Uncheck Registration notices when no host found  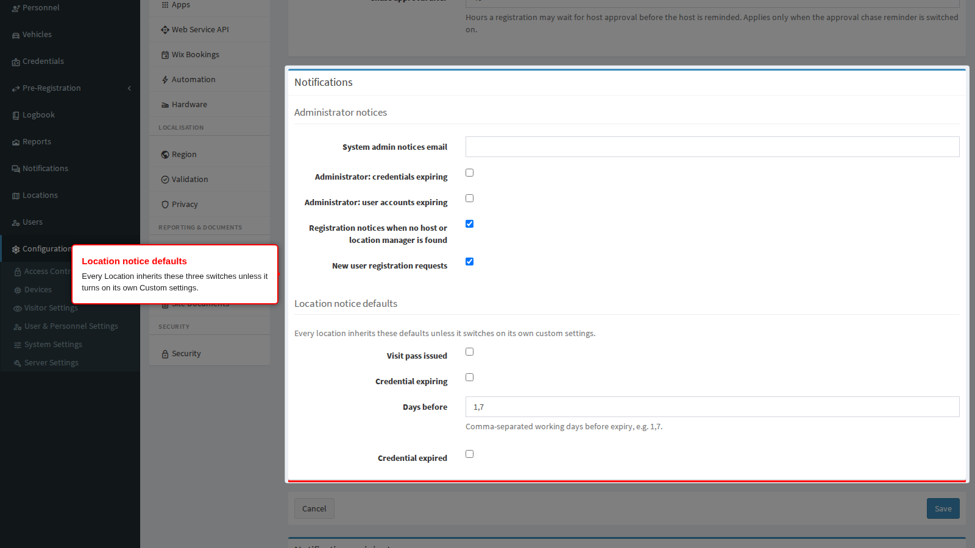[469, 224]
